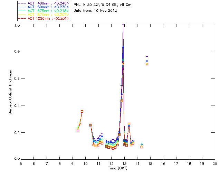Screen dimensions: 221x177
Task: Click the AOT 500nm legend entry
Action: (44, 7)
